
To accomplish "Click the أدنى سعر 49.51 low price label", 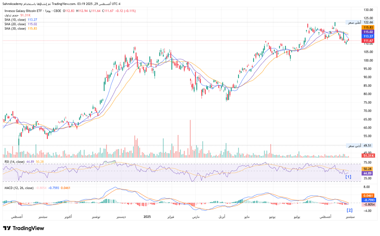I will [x=360, y=146].
